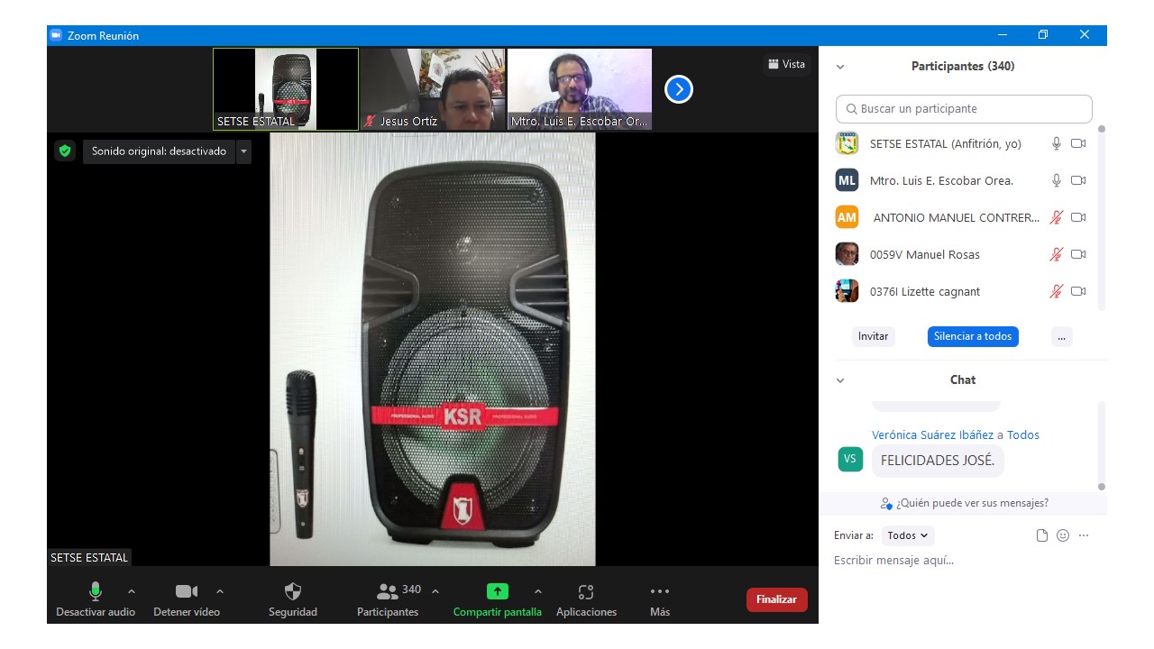Select 0376I Lizette cagnant avatar
Viewport: 1154px width, 649px height.
(847, 291)
